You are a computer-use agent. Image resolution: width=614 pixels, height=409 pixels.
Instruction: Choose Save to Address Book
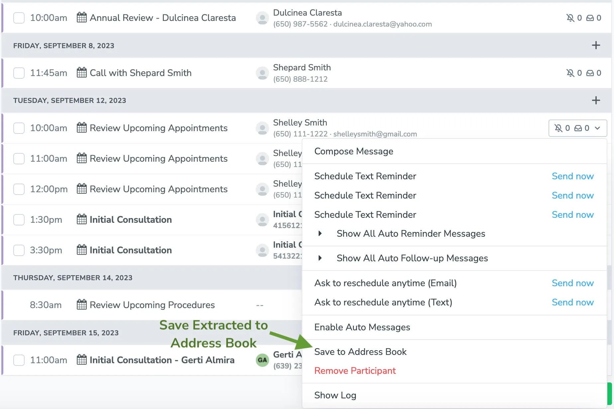(360, 352)
